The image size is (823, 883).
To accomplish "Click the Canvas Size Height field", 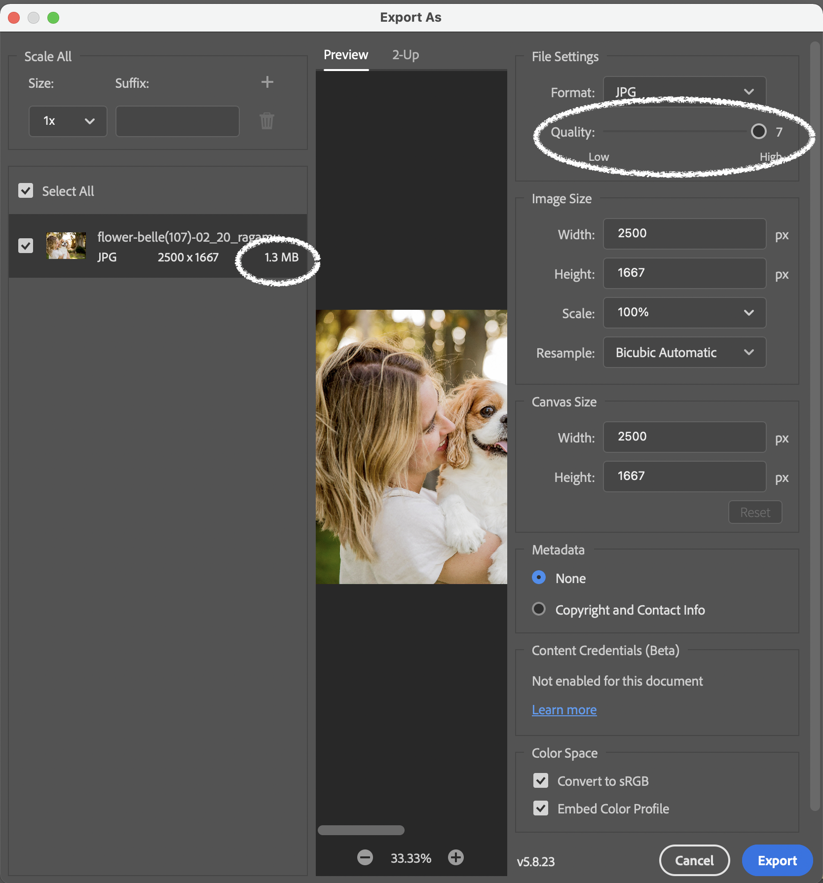I will coord(684,477).
